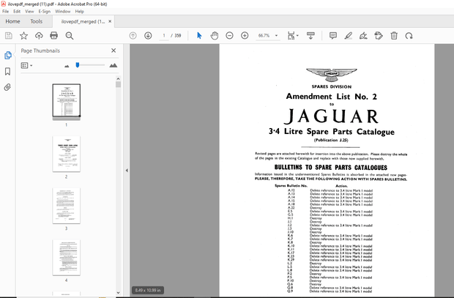This screenshot has width=454, height=298.
Task: Rotate the page with the rotate icon
Action: point(409,36)
